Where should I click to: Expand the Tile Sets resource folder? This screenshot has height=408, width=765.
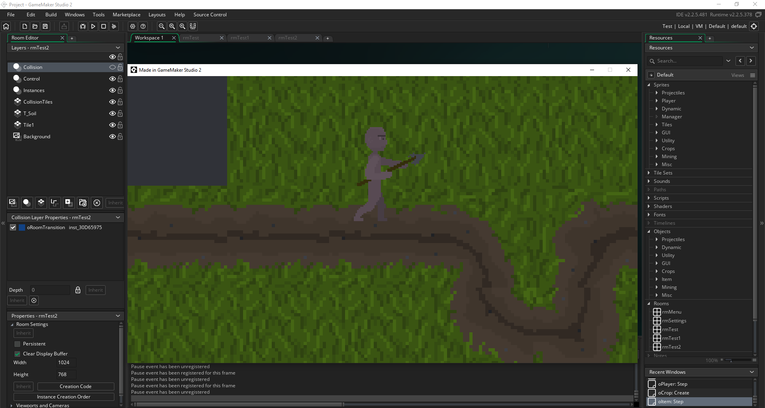point(649,173)
